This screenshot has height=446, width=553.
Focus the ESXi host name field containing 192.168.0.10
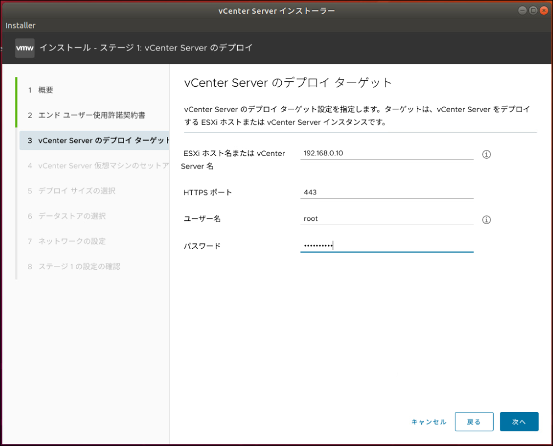coord(387,153)
